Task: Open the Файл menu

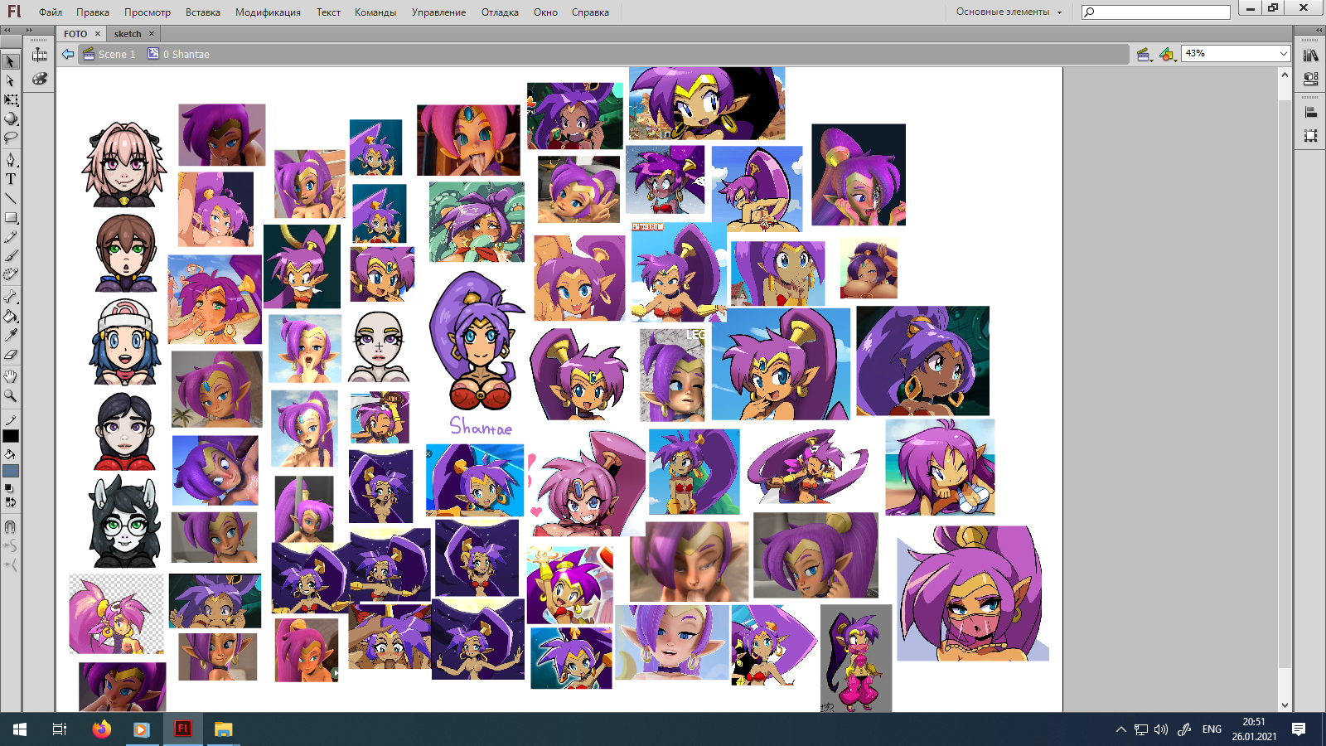Action: (x=51, y=12)
